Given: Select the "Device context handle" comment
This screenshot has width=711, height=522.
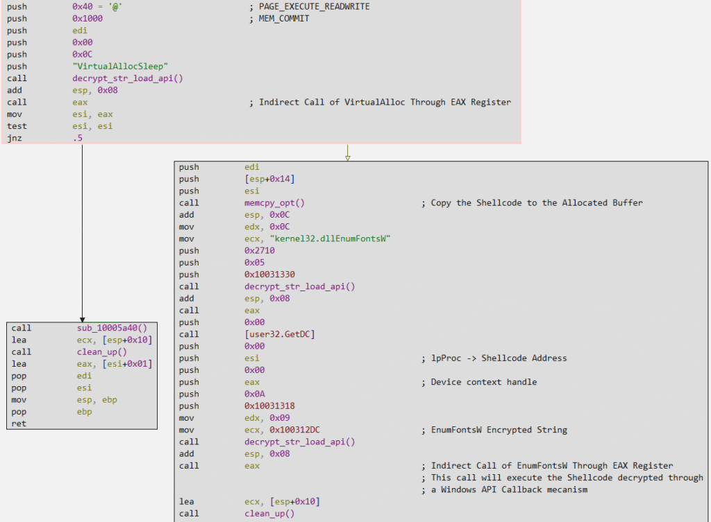Looking at the screenshot, I should [483, 382].
